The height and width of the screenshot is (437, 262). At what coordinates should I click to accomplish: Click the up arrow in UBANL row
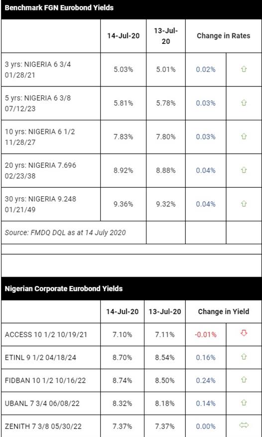tap(244, 403)
